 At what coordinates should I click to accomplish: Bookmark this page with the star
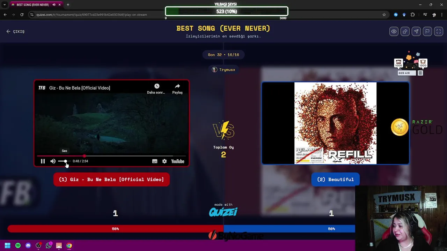[384, 15]
